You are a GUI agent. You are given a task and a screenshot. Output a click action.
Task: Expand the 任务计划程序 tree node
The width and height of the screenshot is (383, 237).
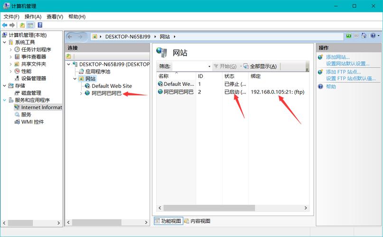coord(11,49)
